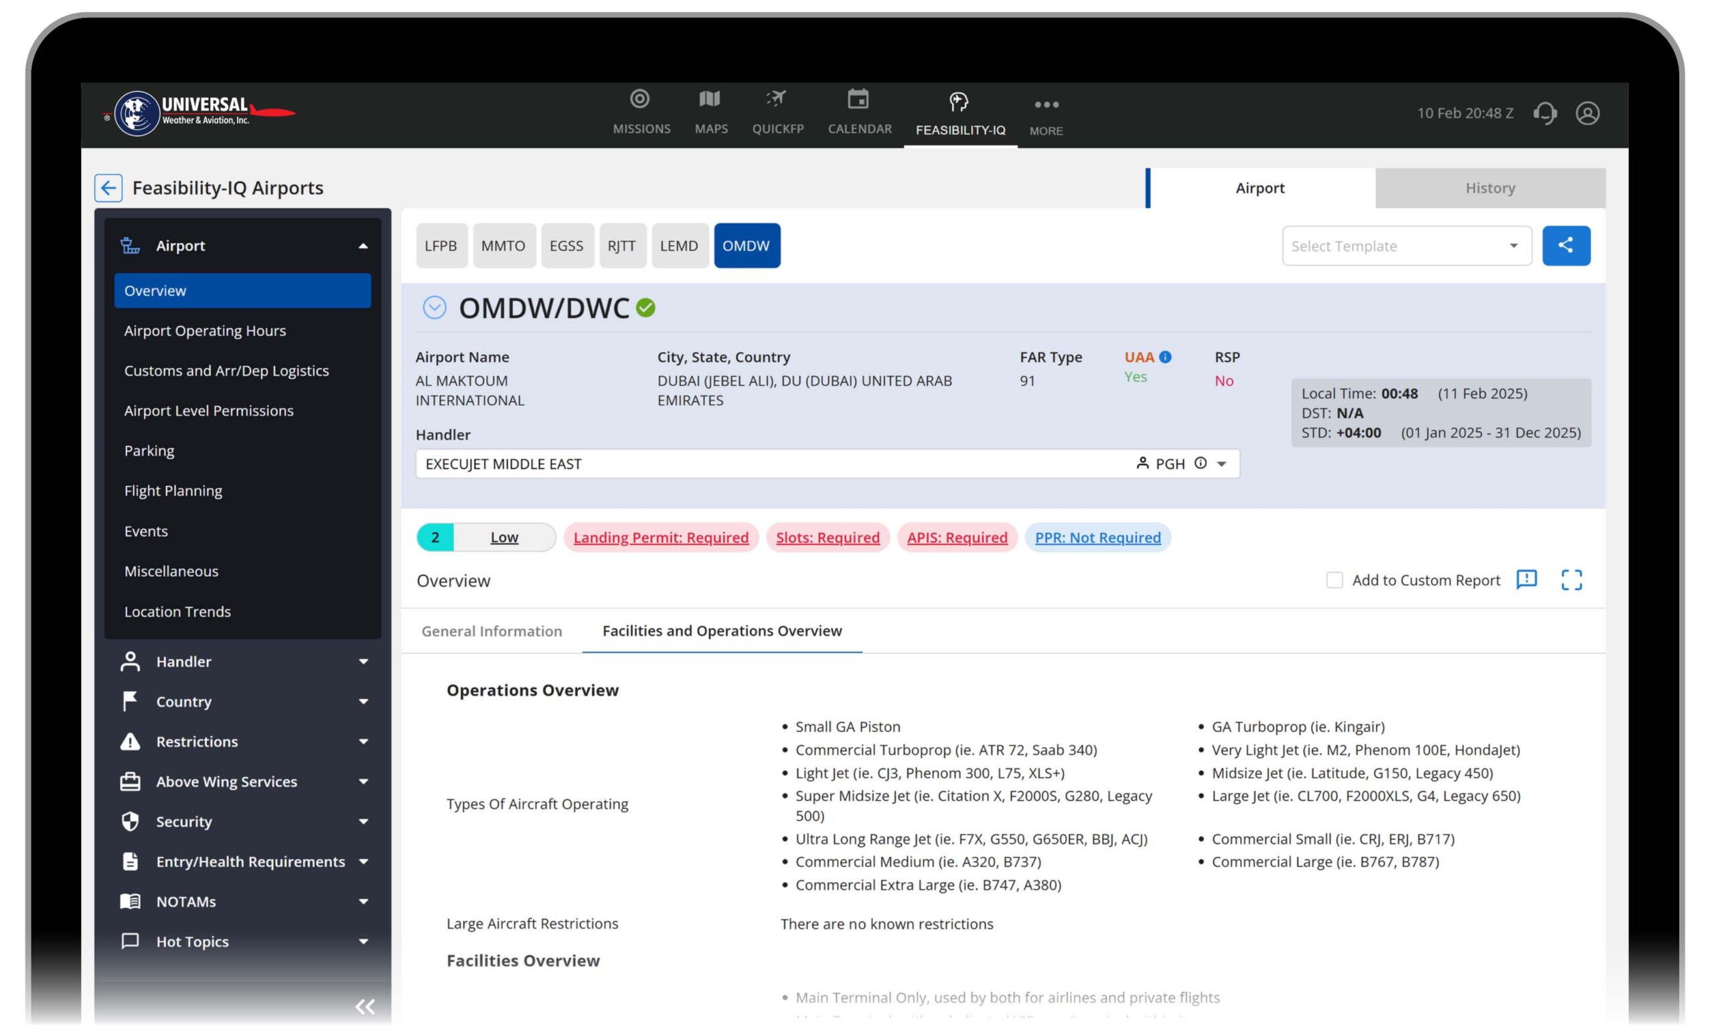Click the fullscreen expand icon in Overview

pyautogui.click(x=1571, y=579)
